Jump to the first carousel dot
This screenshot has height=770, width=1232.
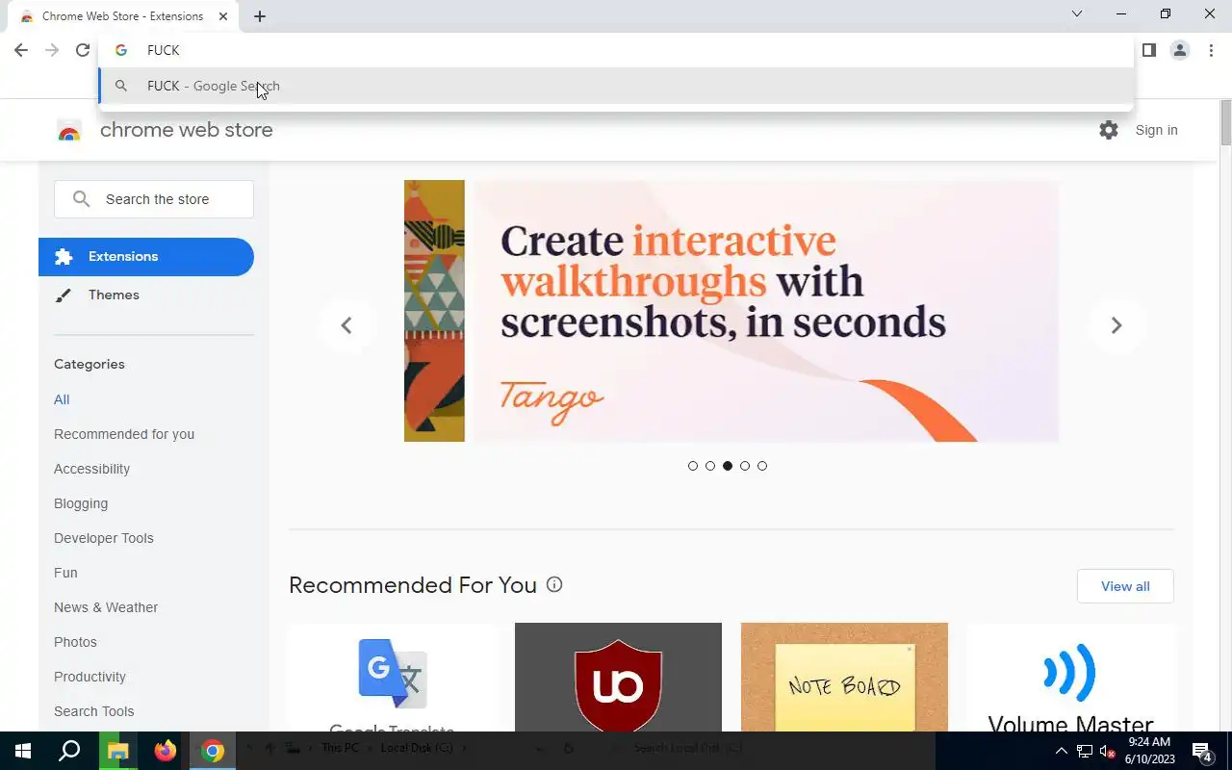693,466
